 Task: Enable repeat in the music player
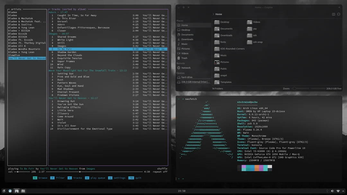(160, 171)
